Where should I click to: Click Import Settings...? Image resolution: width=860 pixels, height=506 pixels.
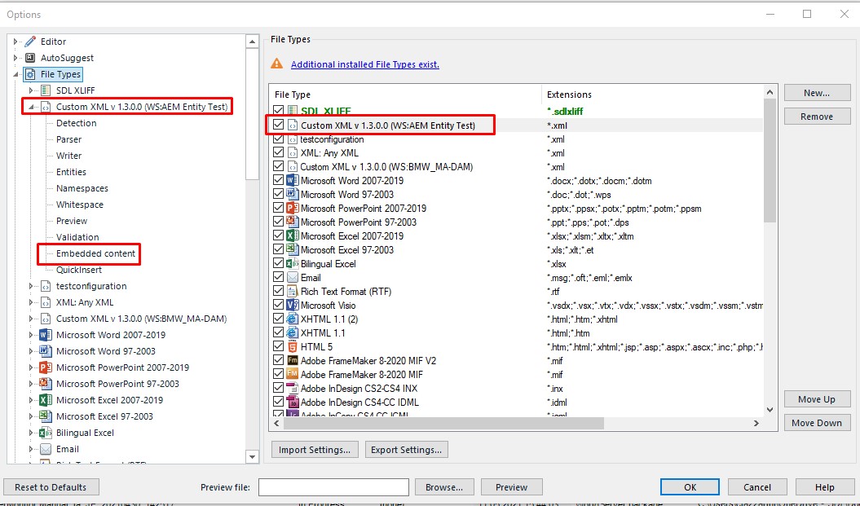pos(315,450)
